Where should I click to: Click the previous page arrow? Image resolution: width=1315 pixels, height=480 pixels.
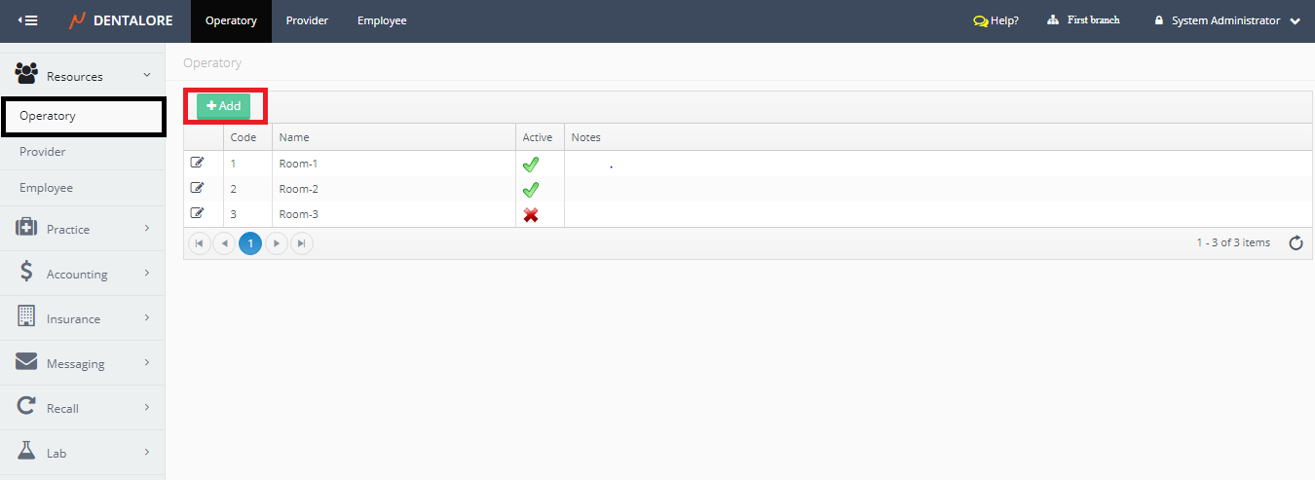(225, 243)
